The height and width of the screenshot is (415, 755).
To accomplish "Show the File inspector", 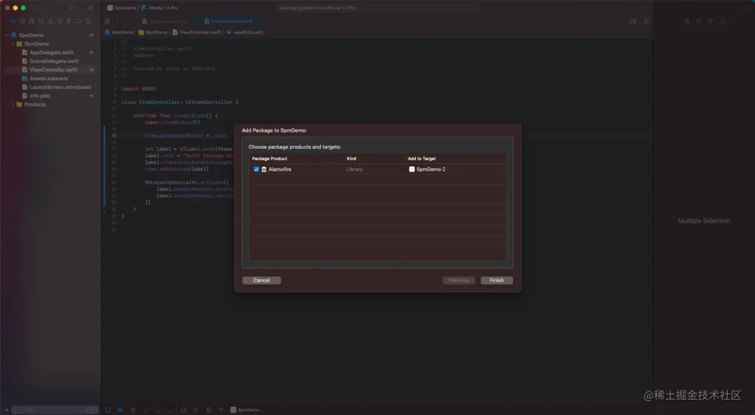I will 687,21.
